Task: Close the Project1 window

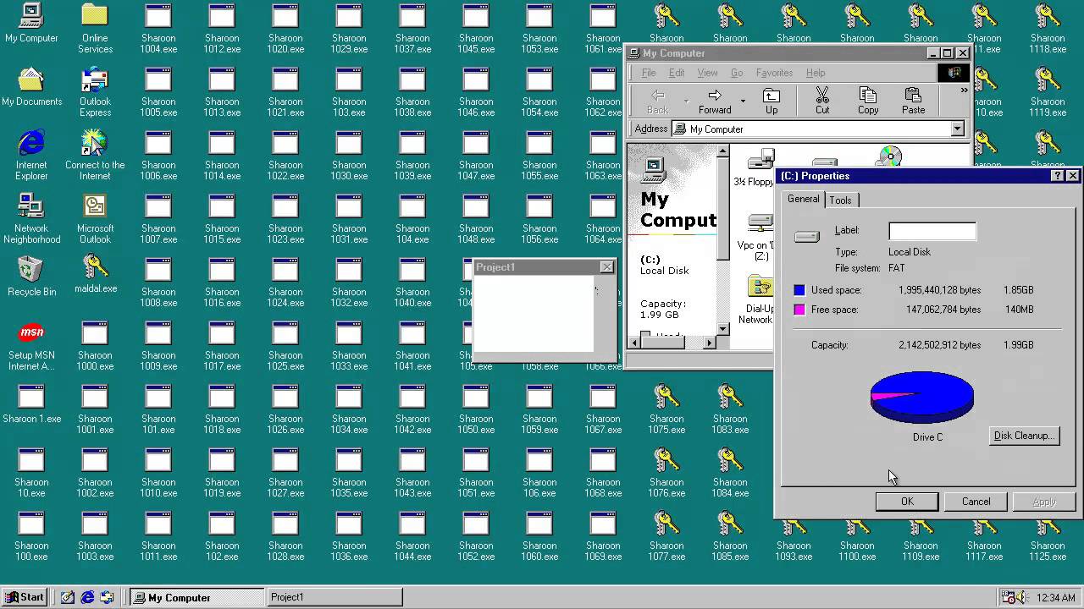Action: pyautogui.click(x=606, y=267)
